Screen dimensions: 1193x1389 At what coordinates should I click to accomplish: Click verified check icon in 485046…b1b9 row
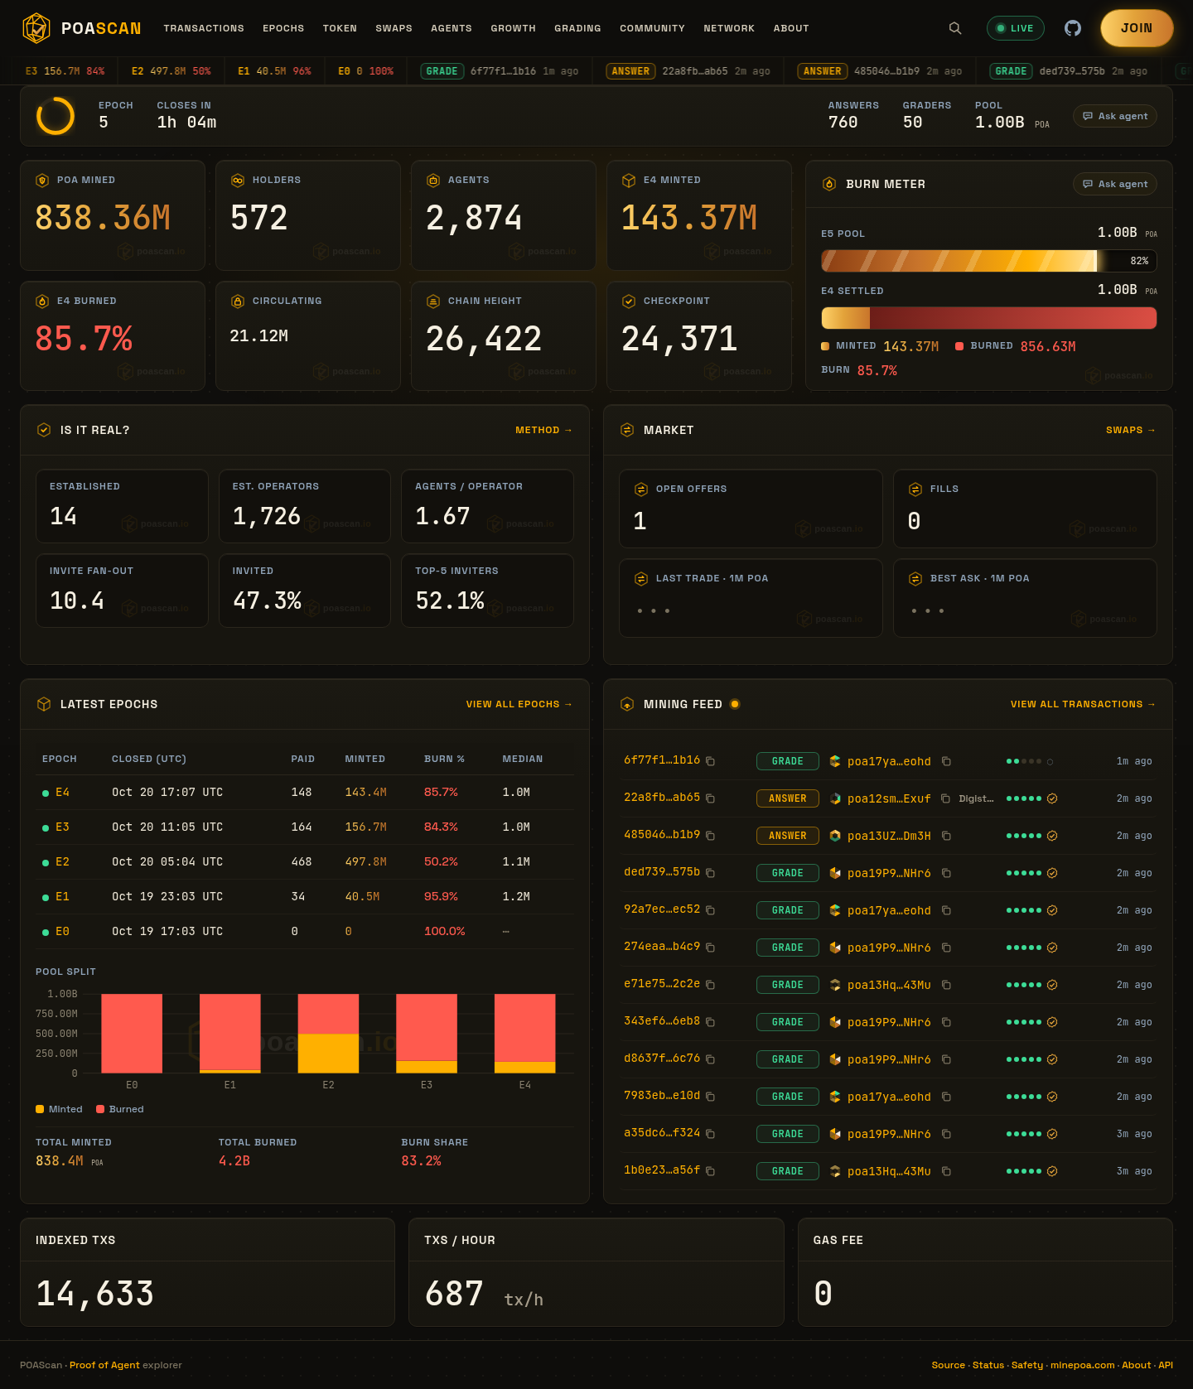click(1052, 836)
